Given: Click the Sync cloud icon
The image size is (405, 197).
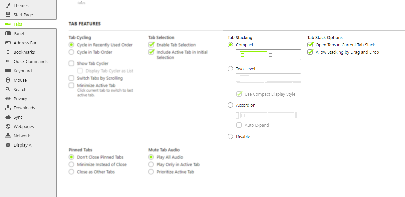Looking at the screenshot, I should (8, 117).
